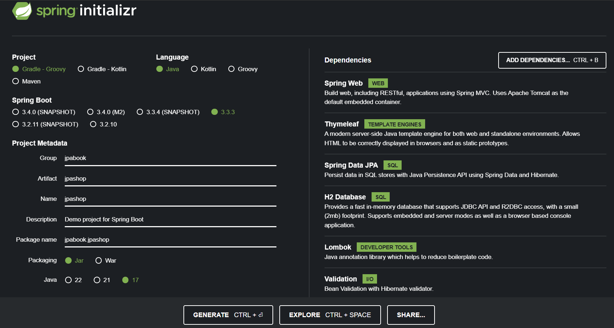Click the WEB tag badge
Screen dimensions: 614x328
[x=378, y=83]
